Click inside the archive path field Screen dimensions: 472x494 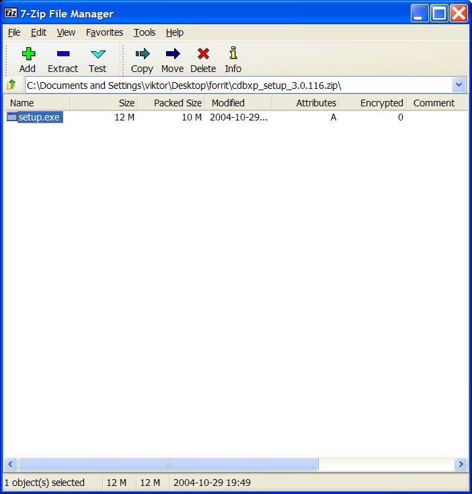[x=235, y=85]
